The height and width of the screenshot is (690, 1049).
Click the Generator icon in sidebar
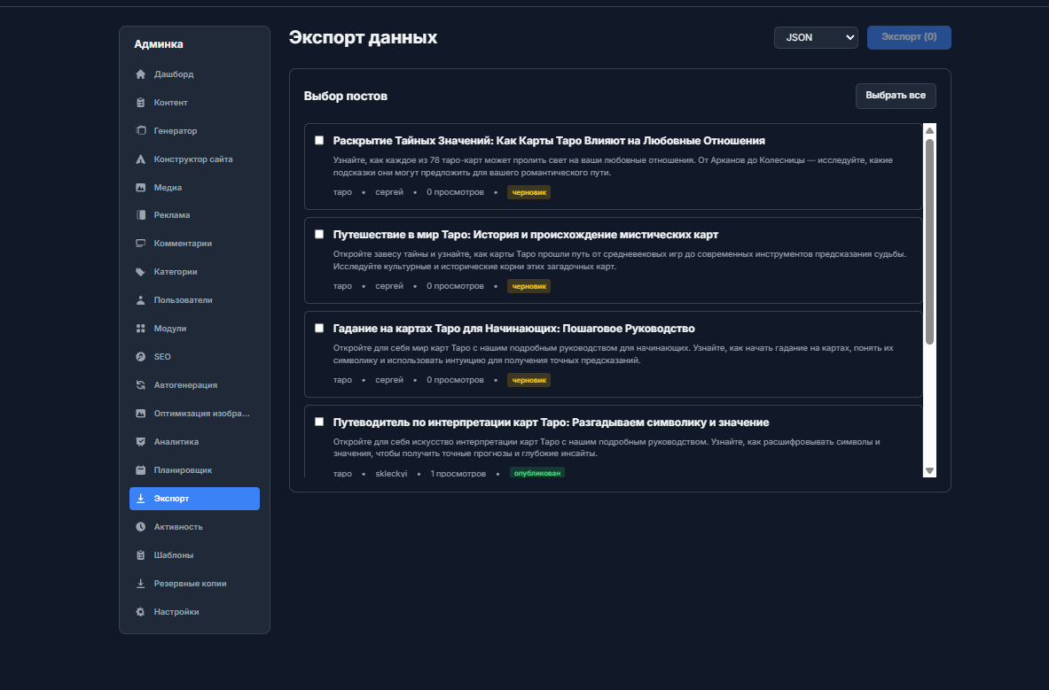point(140,131)
